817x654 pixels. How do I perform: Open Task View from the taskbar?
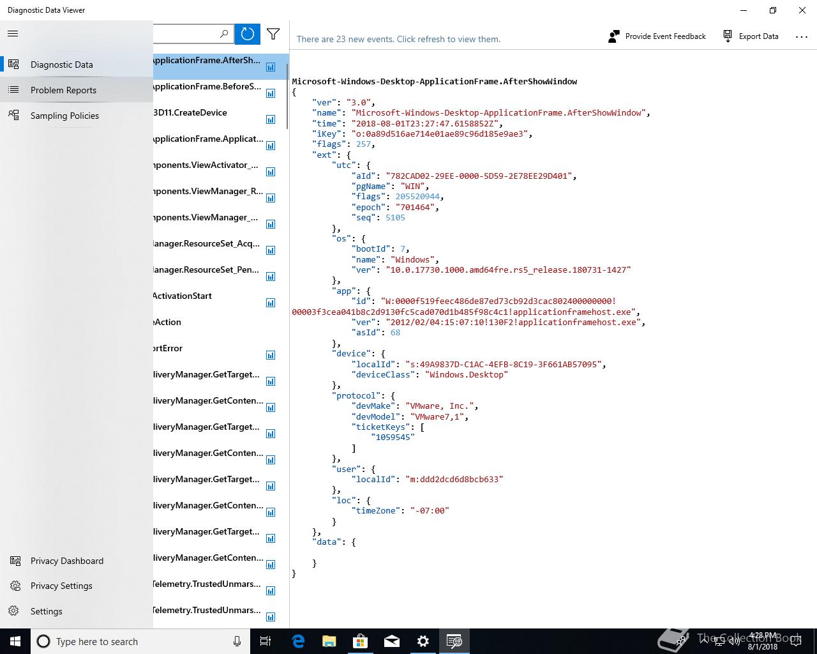[x=266, y=641]
